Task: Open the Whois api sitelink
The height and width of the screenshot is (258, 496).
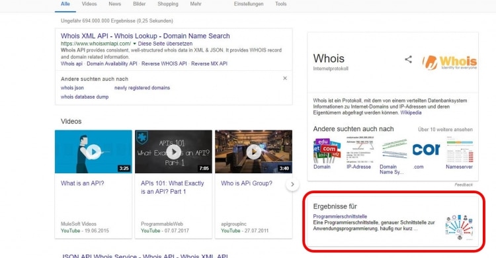Action: pyautogui.click(x=71, y=64)
